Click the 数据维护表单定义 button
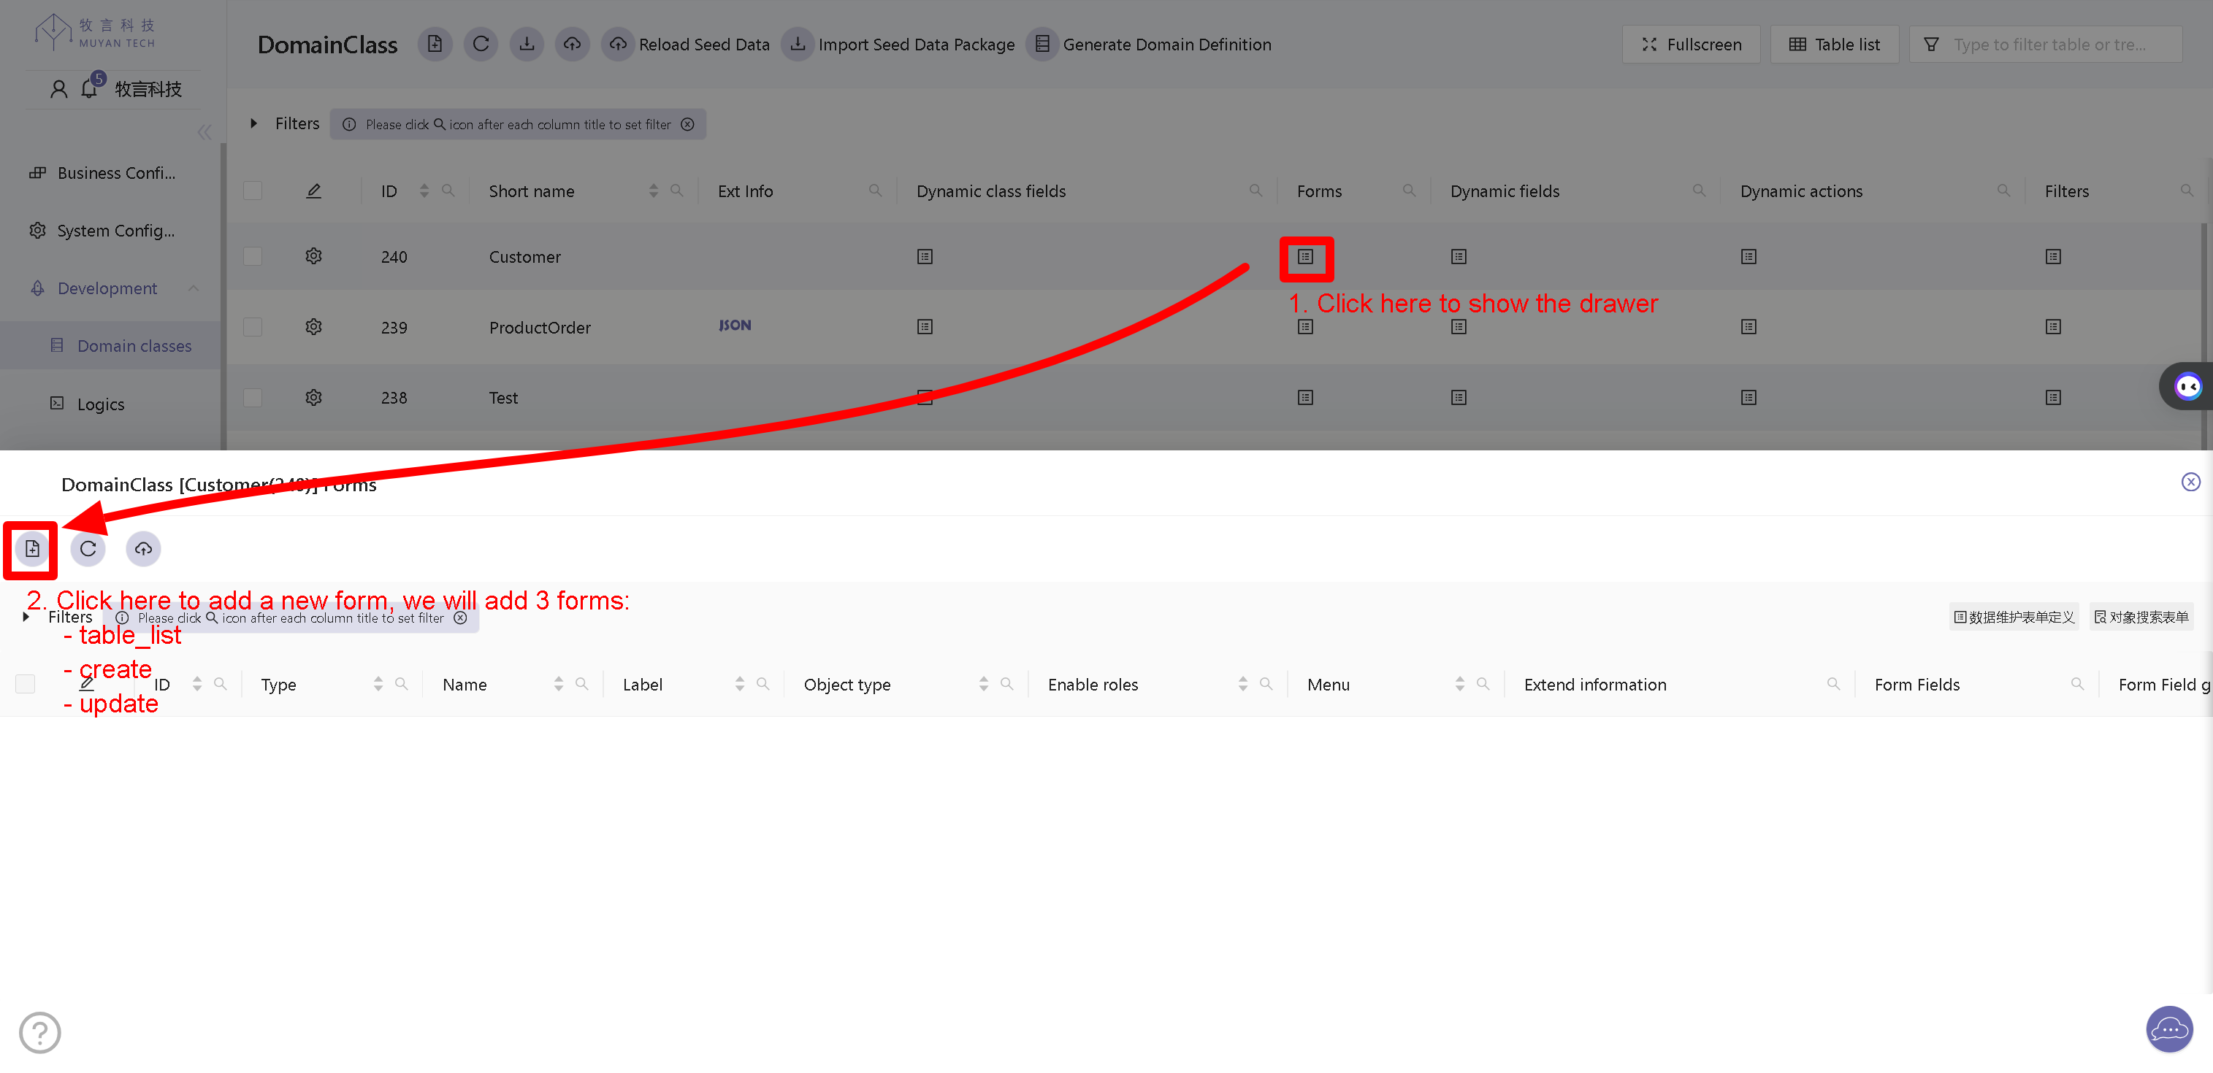Image resolution: width=2213 pixels, height=1073 pixels. (2013, 616)
